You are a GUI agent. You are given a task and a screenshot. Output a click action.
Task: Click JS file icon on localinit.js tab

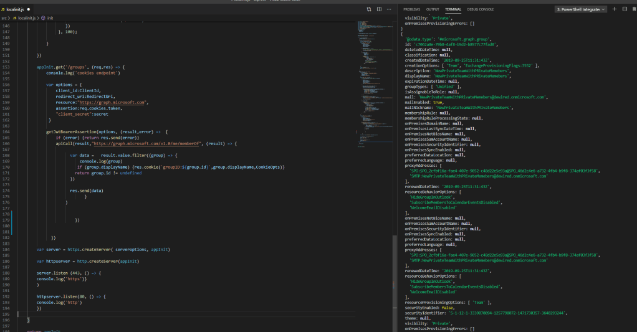pos(3,9)
